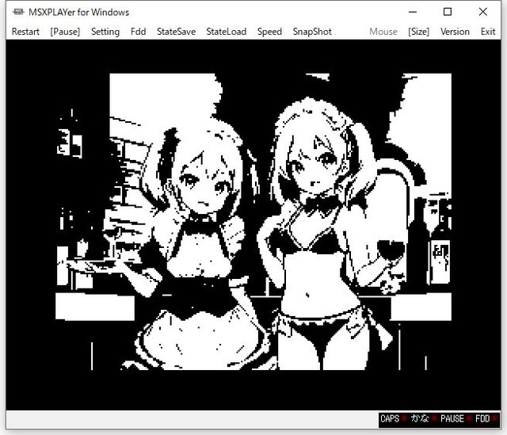Viewport: 507px width, 435px height.
Task: Open the Speed menu
Action: click(269, 32)
